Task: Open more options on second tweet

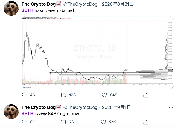Action: click(171, 107)
